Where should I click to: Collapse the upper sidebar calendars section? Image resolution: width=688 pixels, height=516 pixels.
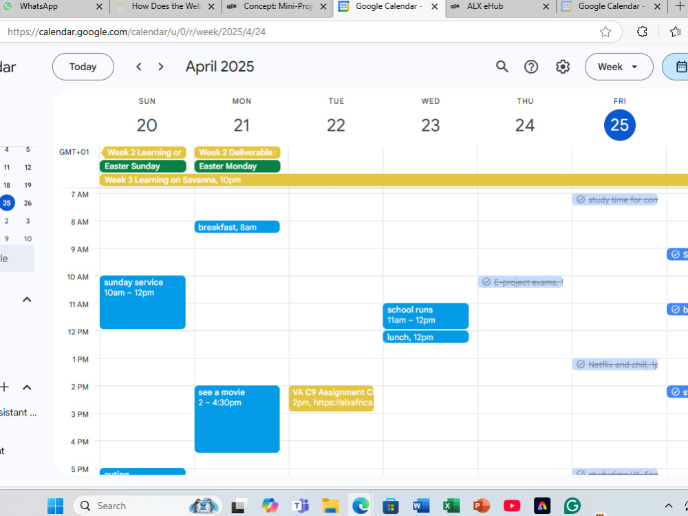(27, 299)
